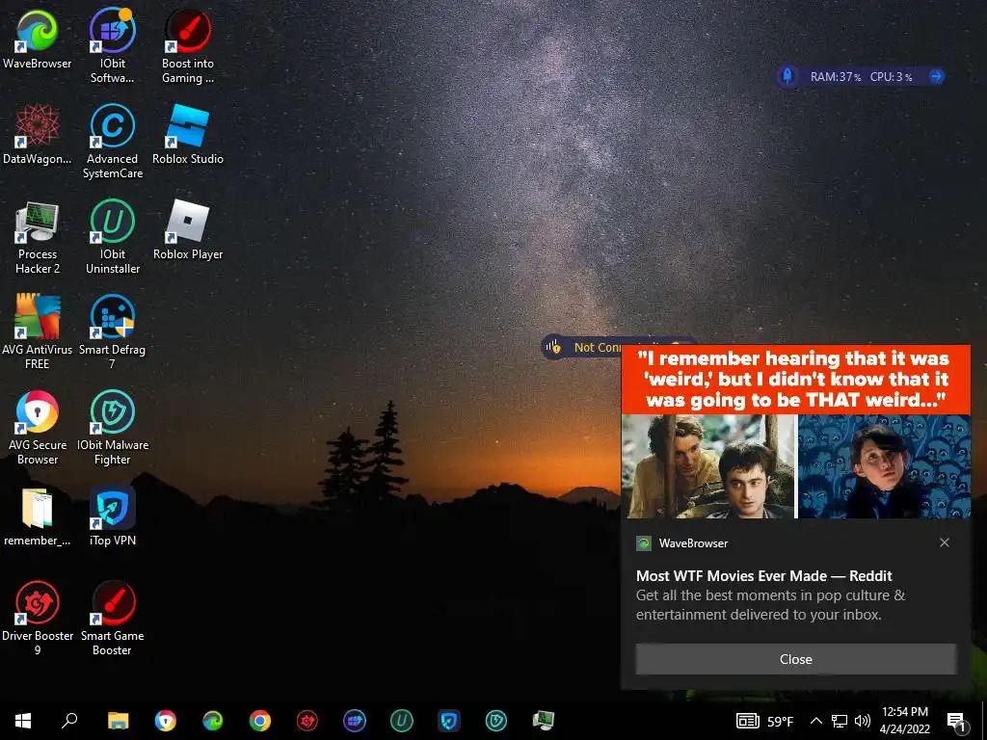Open IObit Uninstaller taskbar icon
The height and width of the screenshot is (740, 987).
[402, 721]
